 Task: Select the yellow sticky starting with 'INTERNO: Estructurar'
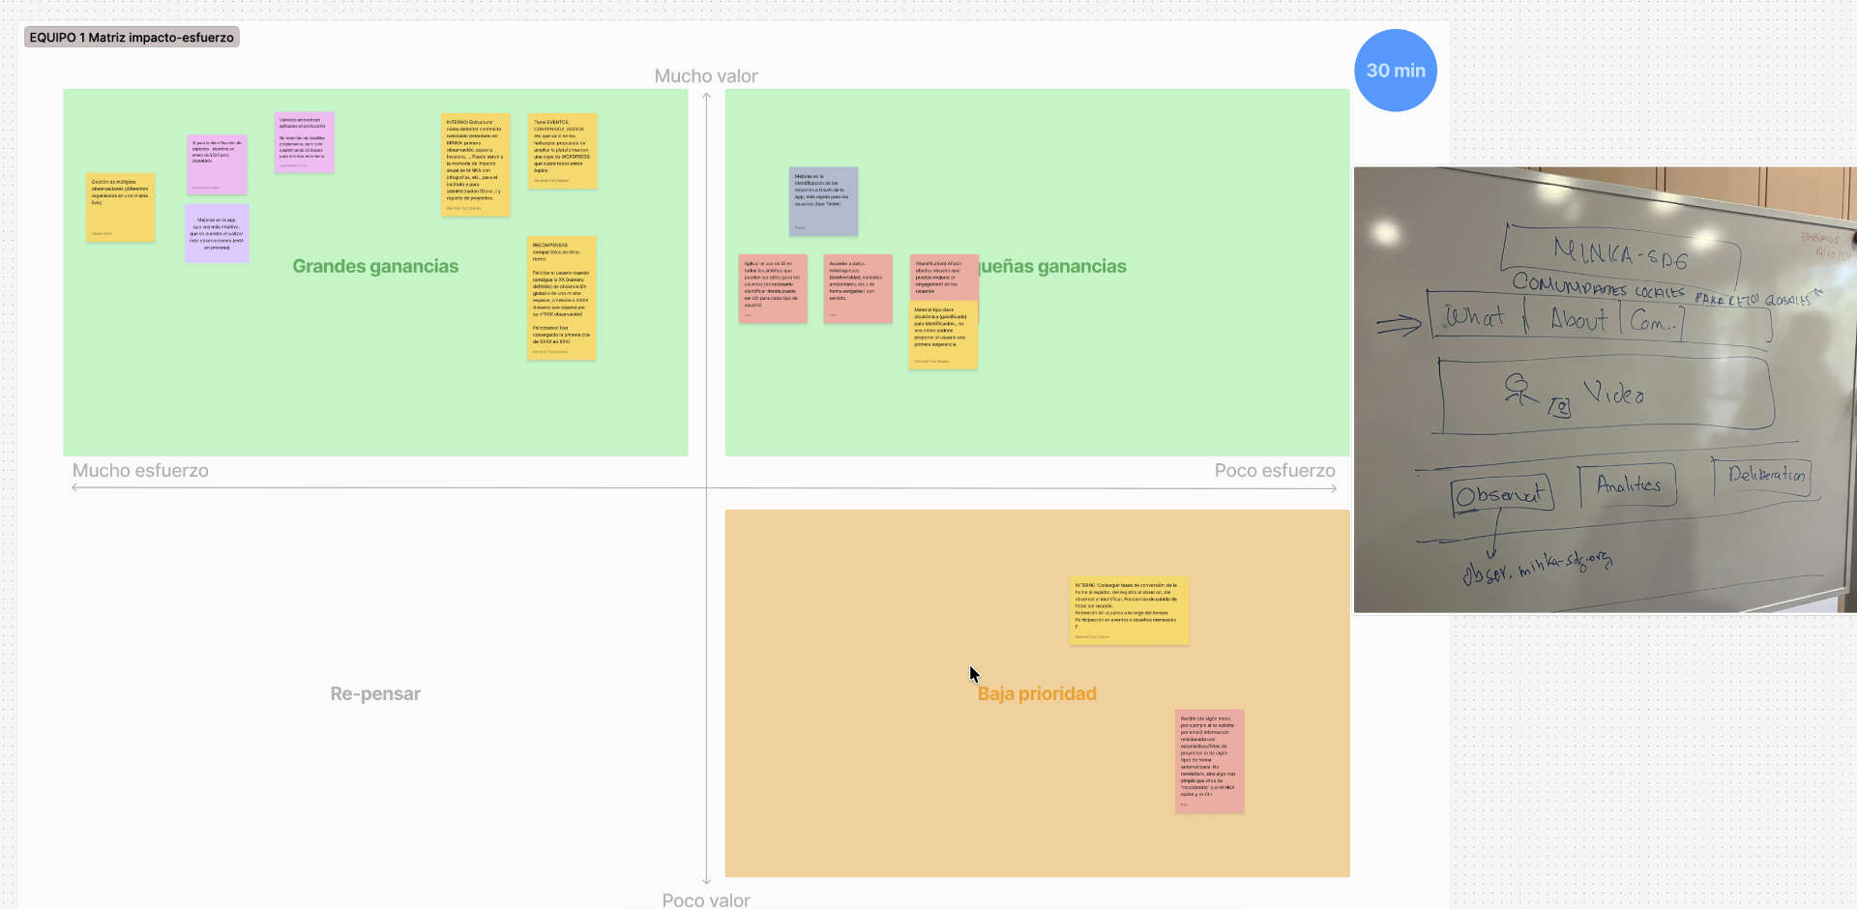[x=475, y=164]
